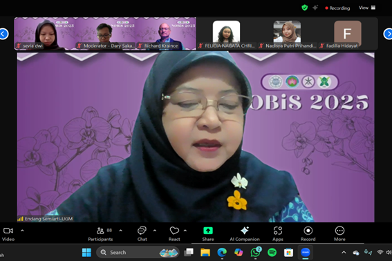Select Richard Kraince video thumbnail
The width and height of the screenshot is (392, 261).
166,33
